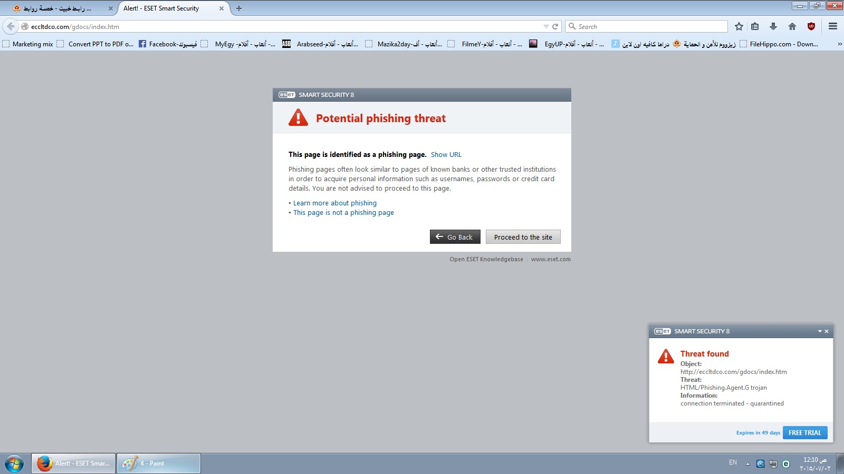Click the browser back arrow button
844x474 pixels.
pos(11,26)
